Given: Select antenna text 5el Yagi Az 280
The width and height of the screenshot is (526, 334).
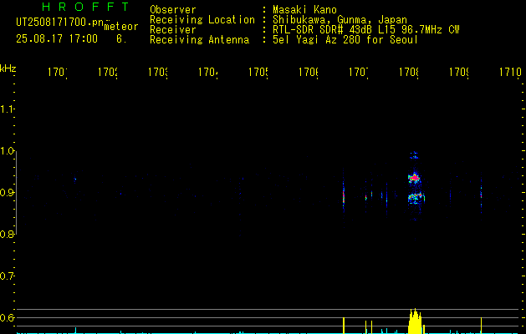Looking at the screenshot, I should click(318, 40).
